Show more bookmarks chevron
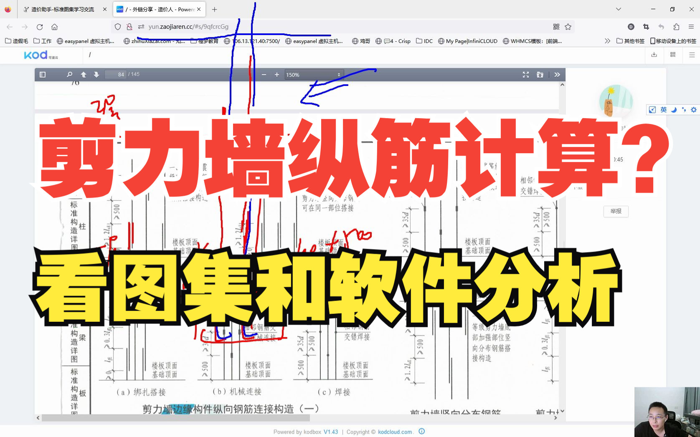Screen dimensions: 700x437 pyautogui.click(x=607, y=41)
